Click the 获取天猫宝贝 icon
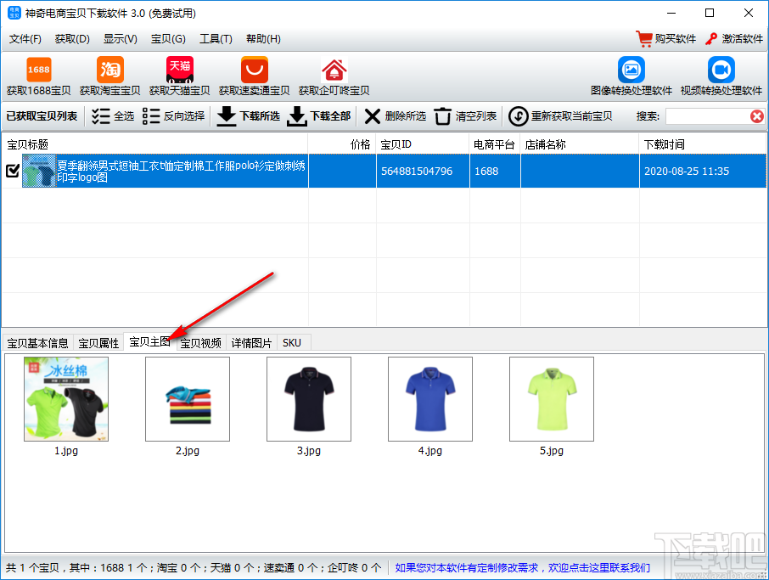The height and width of the screenshot is (580, 769). [179, 70]
